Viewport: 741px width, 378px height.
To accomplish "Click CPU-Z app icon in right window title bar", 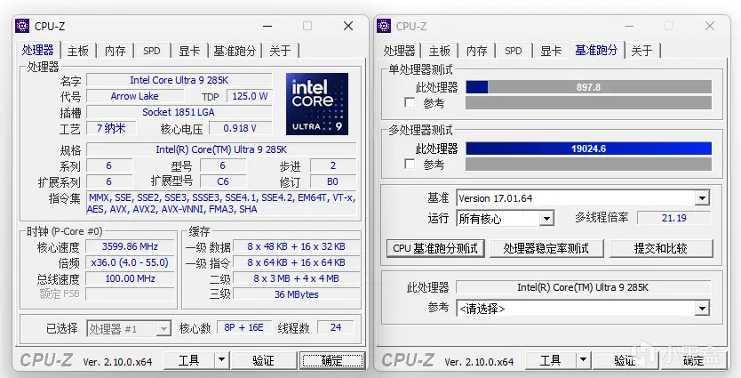I will (x=384, y=26).
